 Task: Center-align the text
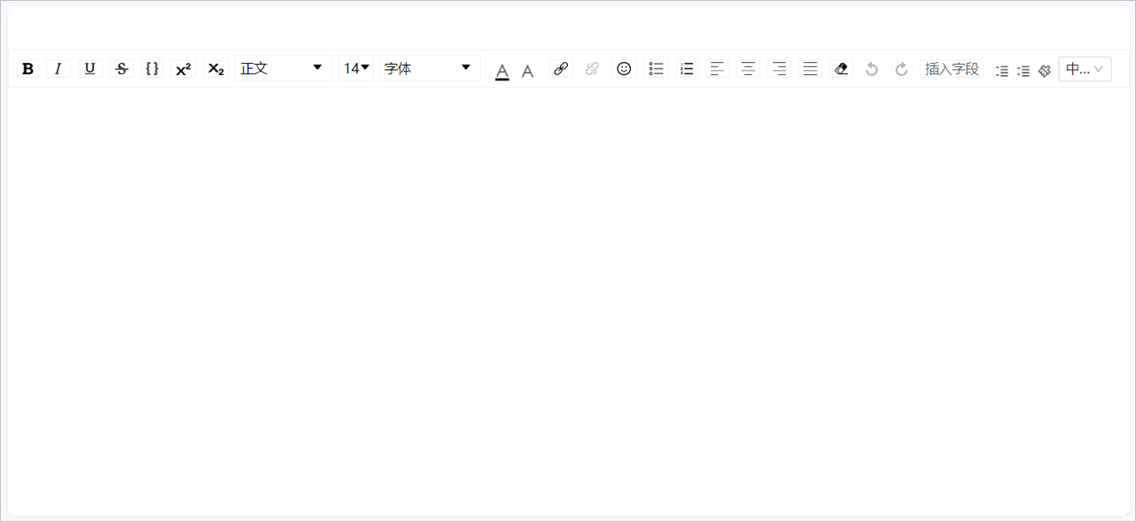pos(749,69)
